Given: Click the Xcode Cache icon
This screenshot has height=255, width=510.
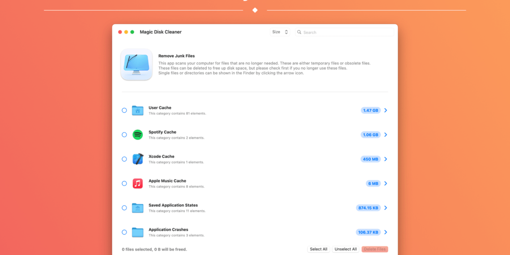Looking at the screenshot, I should click(137, 159).
